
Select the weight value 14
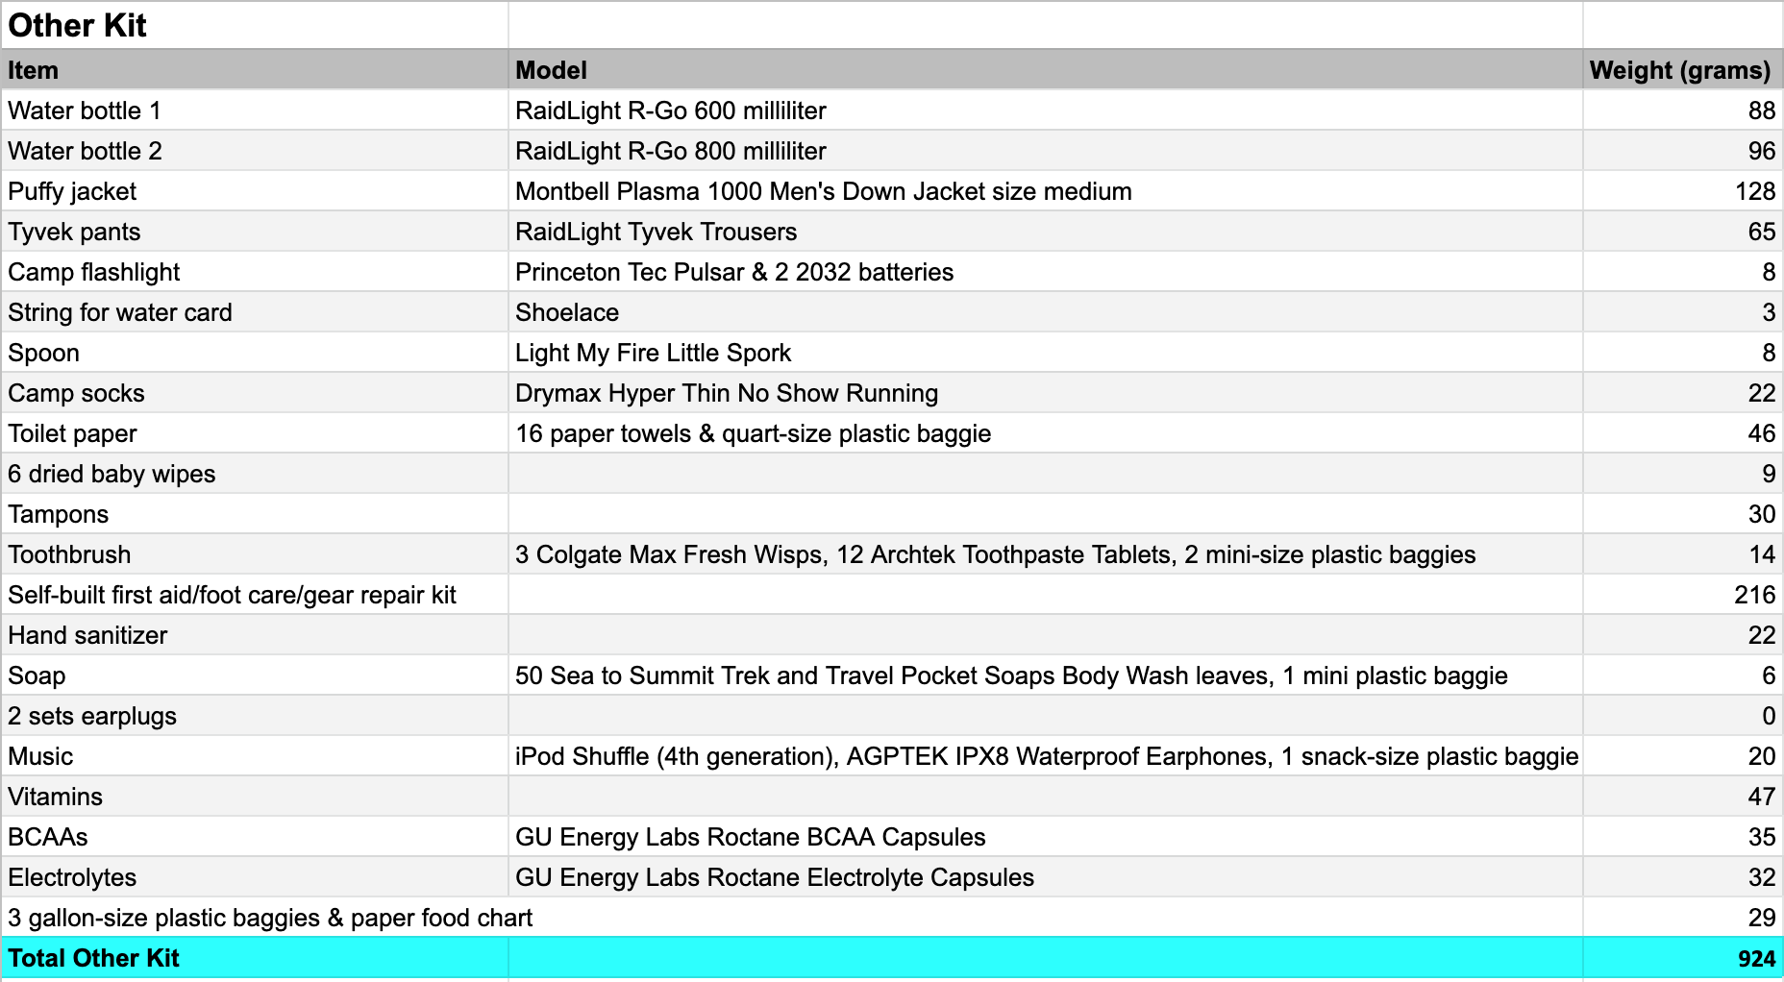click(x=1682, y=554)
